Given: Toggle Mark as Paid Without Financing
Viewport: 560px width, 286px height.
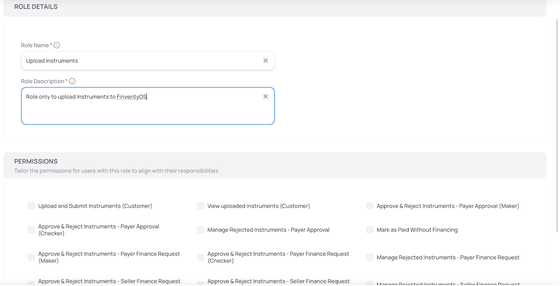Looking at the screenshot, I should click(x=370, y=230).
